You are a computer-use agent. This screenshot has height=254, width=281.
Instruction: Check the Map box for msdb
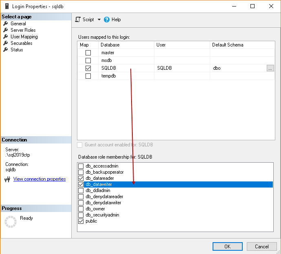[88, 60]
